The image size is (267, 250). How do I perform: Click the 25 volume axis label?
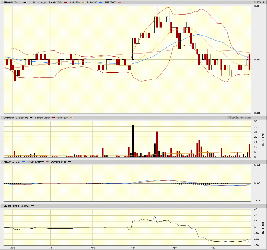(x=256, y=131)
